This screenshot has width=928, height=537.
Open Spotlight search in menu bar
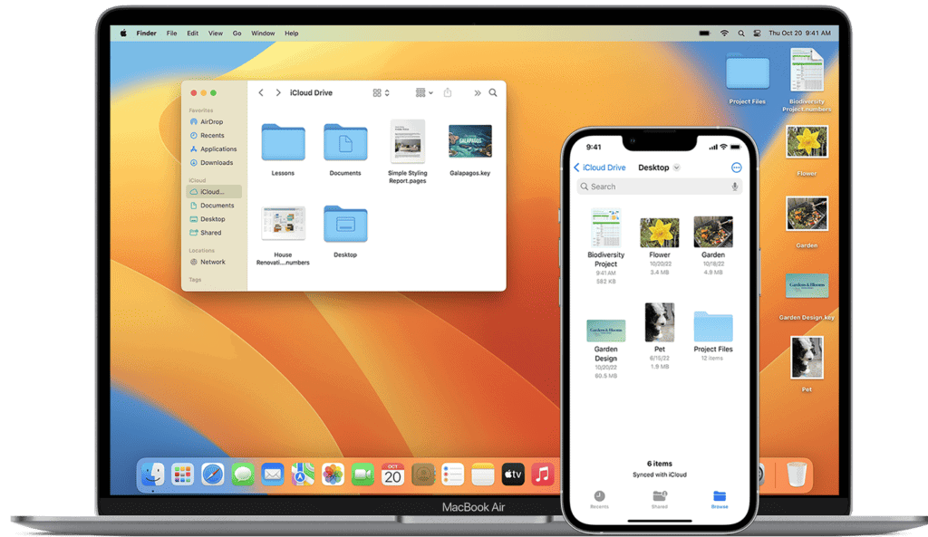[741, 34]
